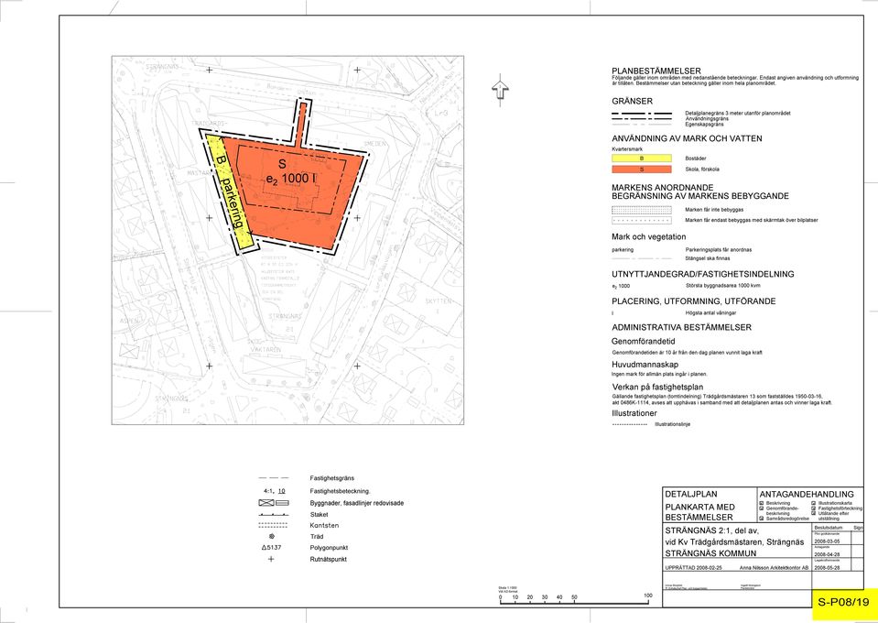
Task: Click the north arrow symbol
Action: pyautogui.click(x=500, y=89)
